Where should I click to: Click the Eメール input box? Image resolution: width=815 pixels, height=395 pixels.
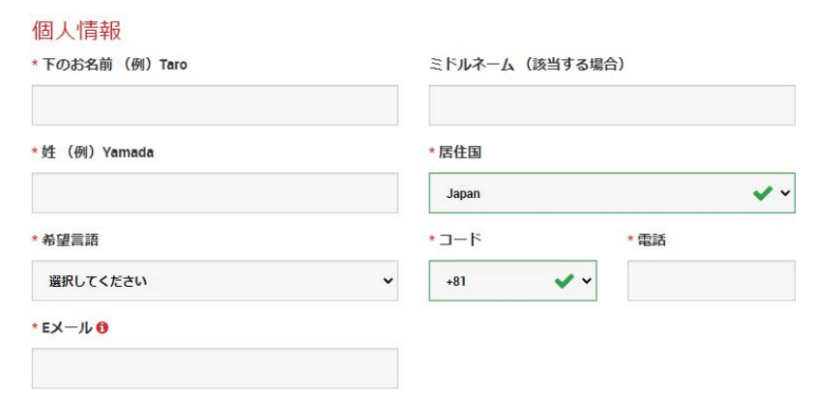(x=215, y=369)
